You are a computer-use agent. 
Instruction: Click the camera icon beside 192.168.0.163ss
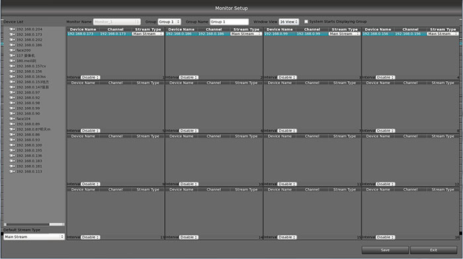point(12,76)
